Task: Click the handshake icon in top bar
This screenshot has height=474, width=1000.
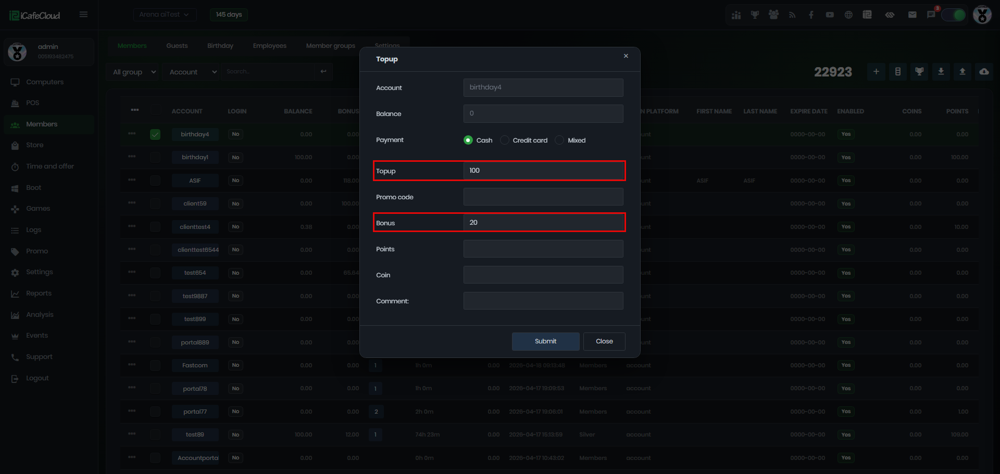Action: point(890,15)
